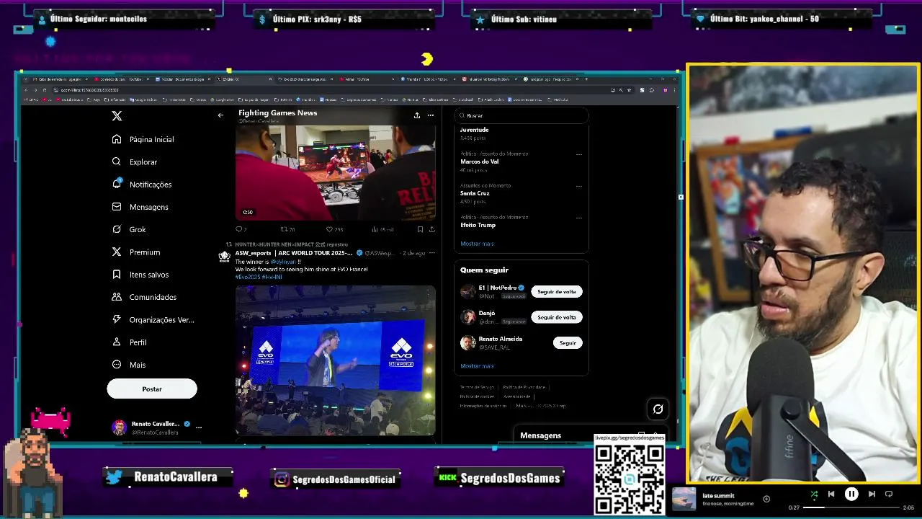922x519 pixels.
Task: Like the top video post
Action: point(334,229)
